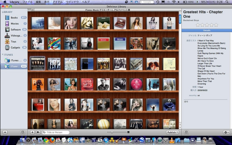Add a new item with the plus button
The height and width of the screenshot is (145, 232).
click(32, 132)
